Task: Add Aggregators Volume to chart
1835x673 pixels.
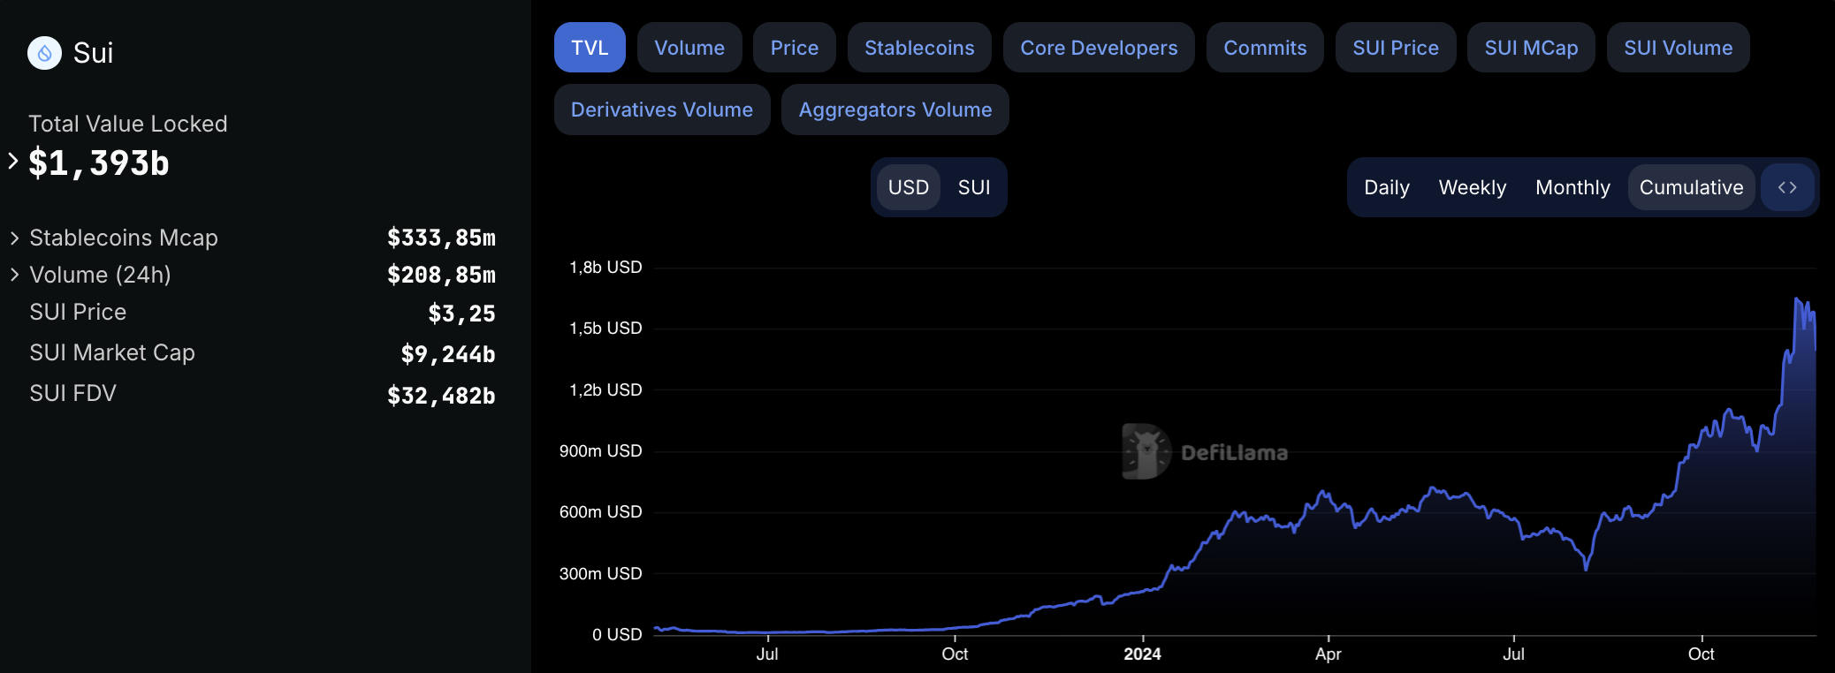Action: click(x=895, y=110)
